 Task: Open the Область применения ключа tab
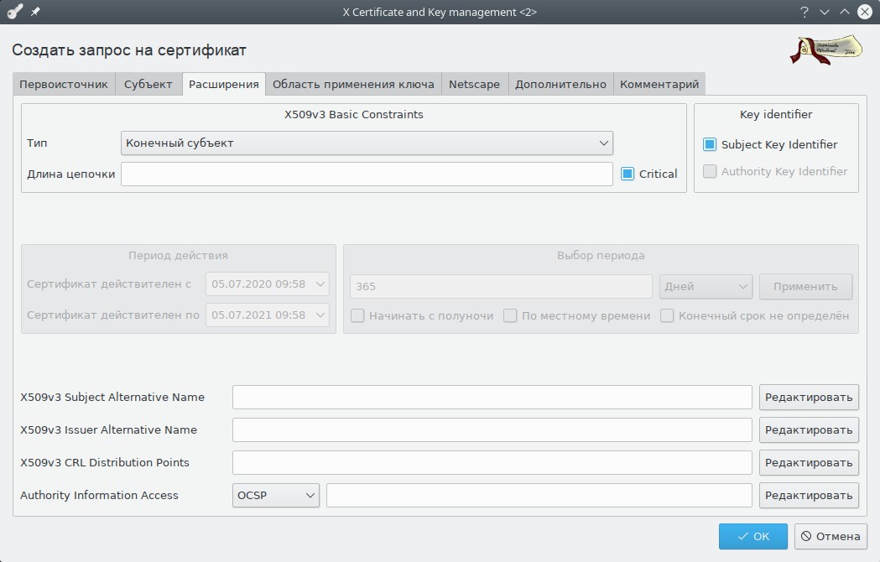coord(353,84)
